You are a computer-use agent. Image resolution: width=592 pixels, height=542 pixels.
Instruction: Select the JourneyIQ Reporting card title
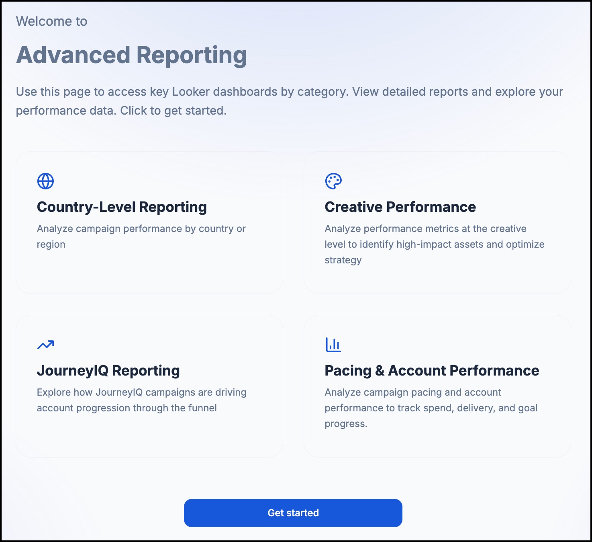(x=108, y=370)
